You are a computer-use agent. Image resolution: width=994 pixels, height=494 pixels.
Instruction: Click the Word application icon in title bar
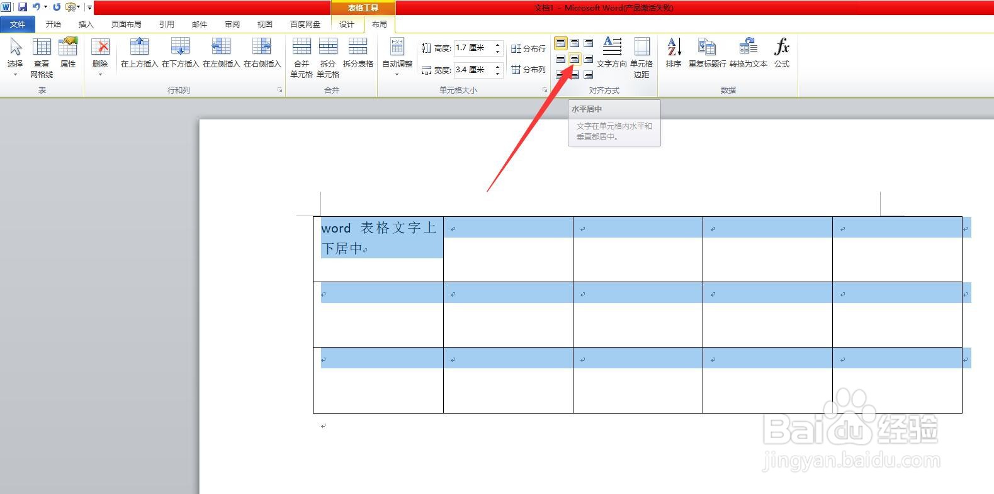click(6, 7)
